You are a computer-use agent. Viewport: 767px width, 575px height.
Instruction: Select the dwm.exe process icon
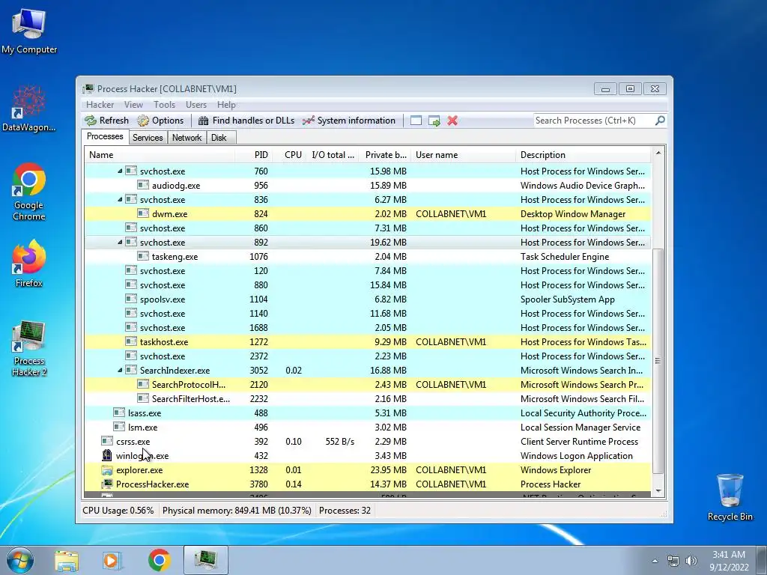click(x=143, y=213)
